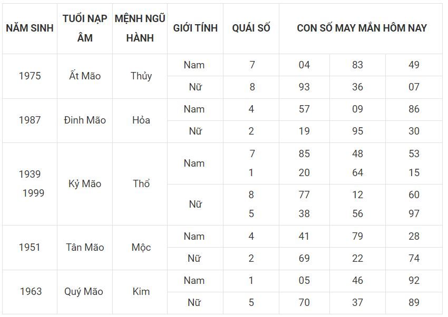
Task: Select the GIỚI TÍNH header cell
Action: pos(195,28)
